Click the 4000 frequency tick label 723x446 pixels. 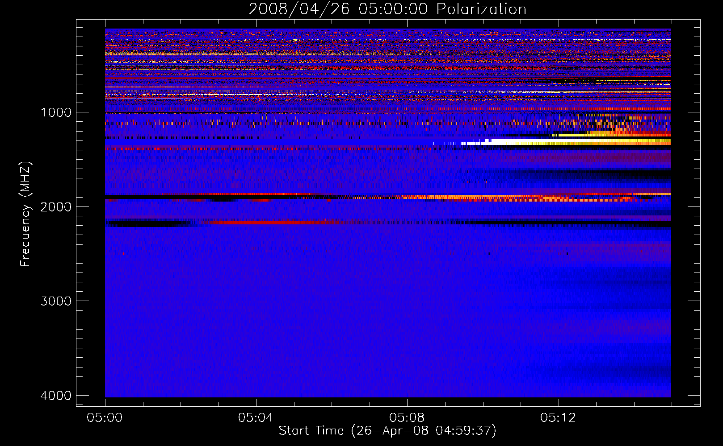[56, 396]
